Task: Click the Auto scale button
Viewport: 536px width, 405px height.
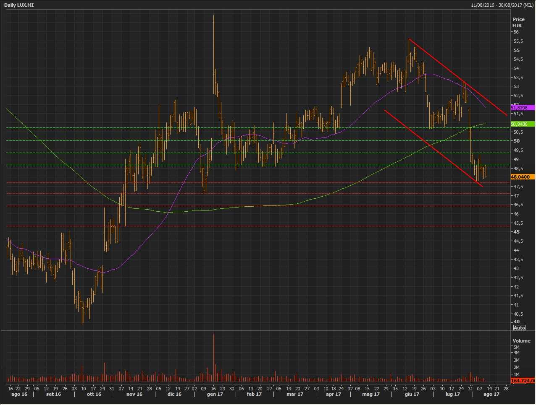Action: (519, 328)
